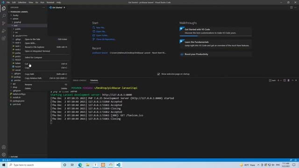This screenshot has width=299, height=168.
Task: Open the Accounts icon in the activity bar
Action: tap(4, 147)
